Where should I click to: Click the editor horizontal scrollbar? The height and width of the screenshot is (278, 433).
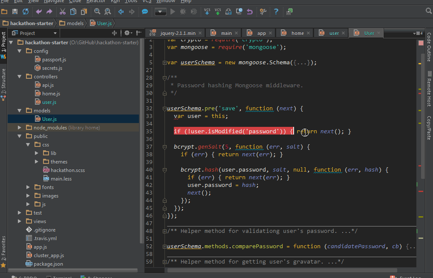(282, 270)
